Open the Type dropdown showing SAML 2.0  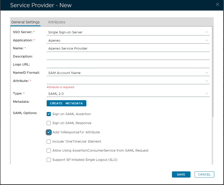pyautogui.click(x=128, y=94)
